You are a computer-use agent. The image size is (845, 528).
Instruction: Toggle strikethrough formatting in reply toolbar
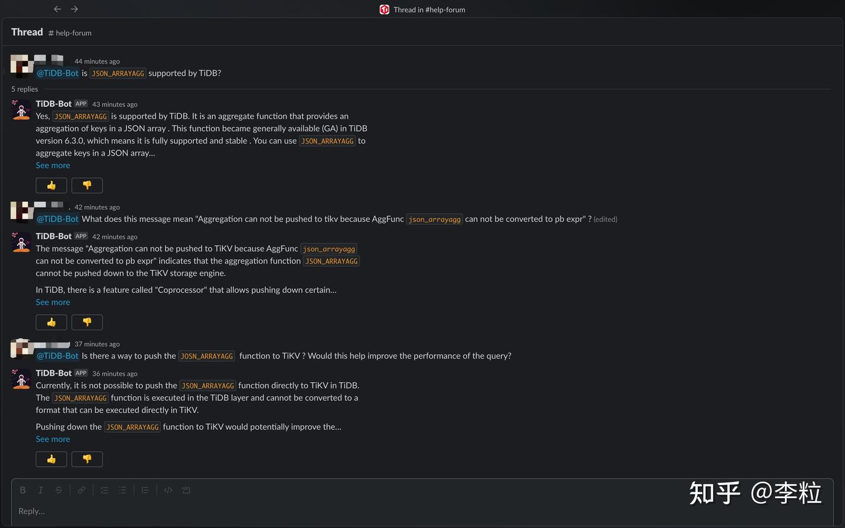tap(59, 490)
